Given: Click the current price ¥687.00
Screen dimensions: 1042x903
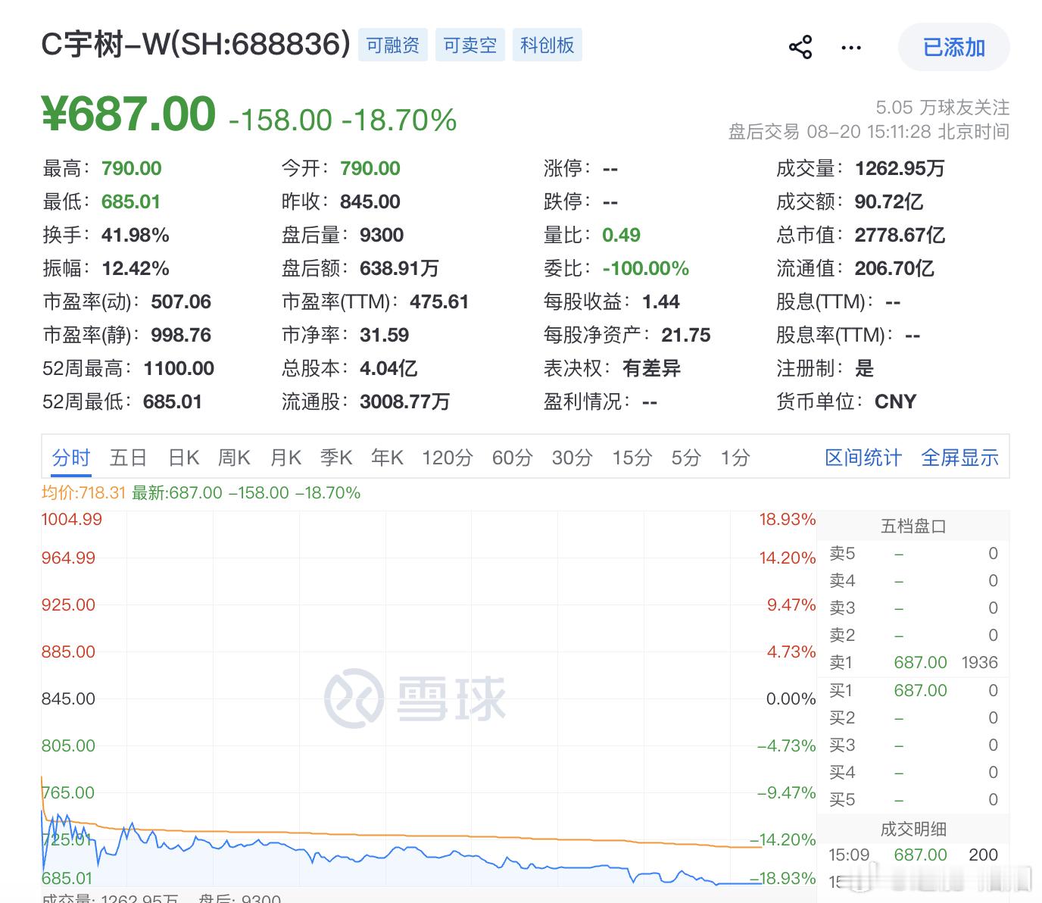Looking at the screenshot, I should pyautogui.click(x=129, y=114).
